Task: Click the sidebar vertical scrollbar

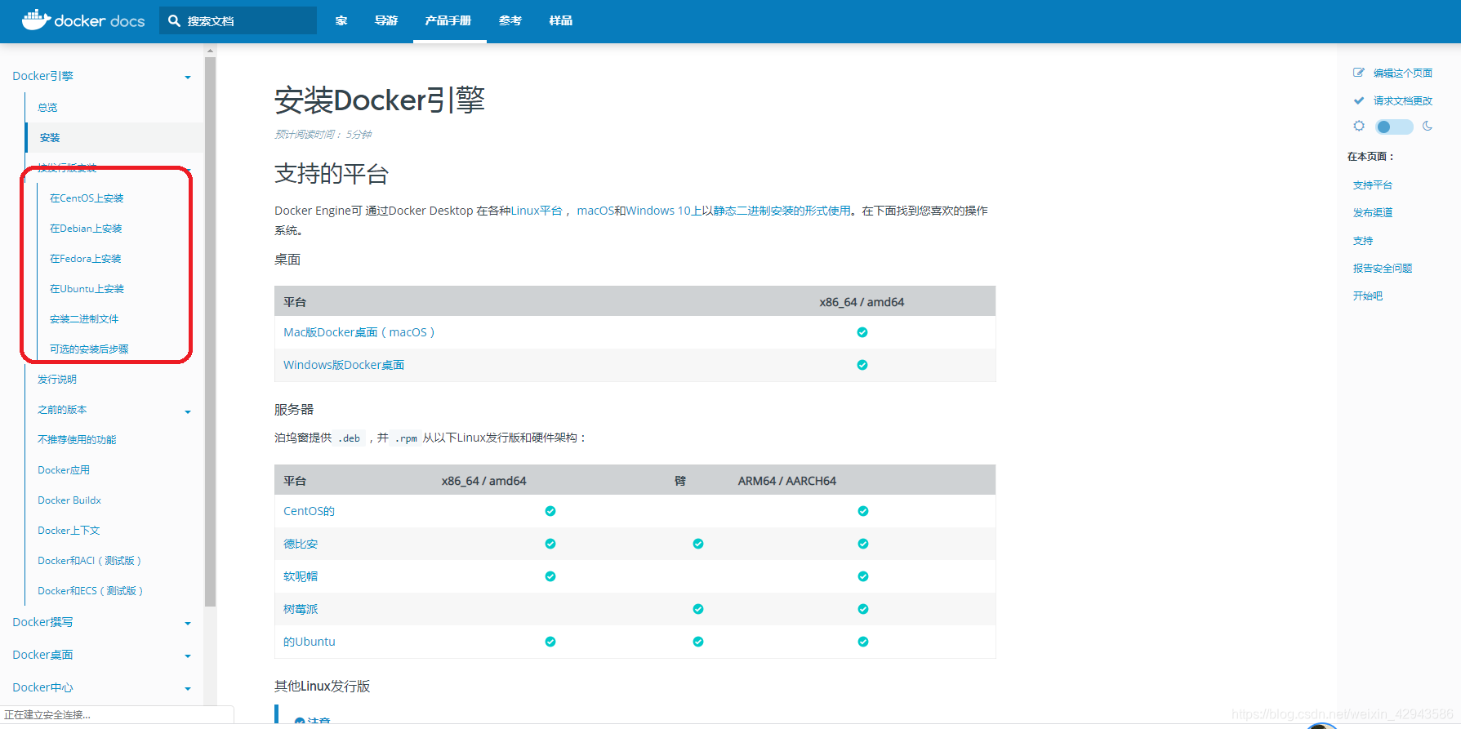Action: coord(210,331)
